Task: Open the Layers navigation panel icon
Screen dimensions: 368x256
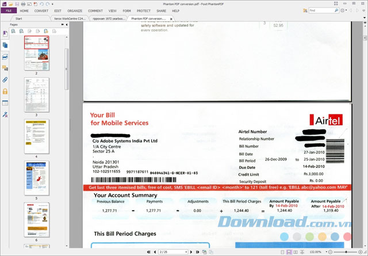Action: [x=5, y=56]
